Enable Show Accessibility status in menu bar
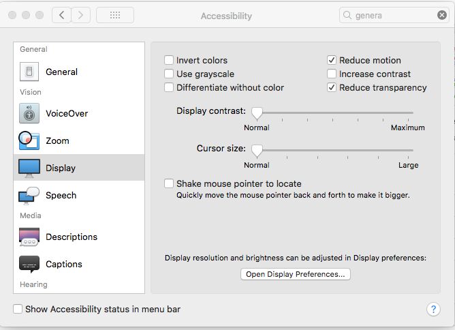 [18, 309]
